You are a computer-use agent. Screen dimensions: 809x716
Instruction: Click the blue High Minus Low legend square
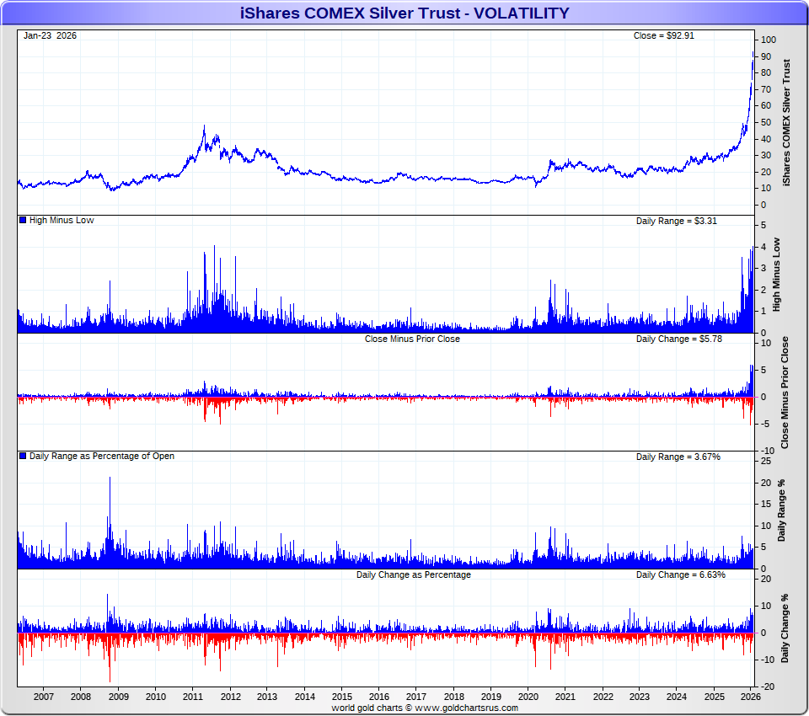(x=23, y=221)
